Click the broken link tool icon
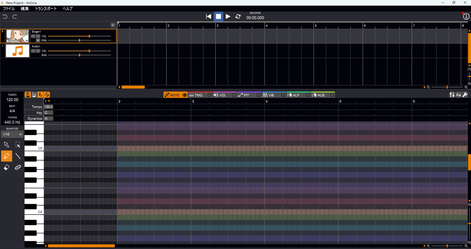471x249 pixels. tap(18, 167)
